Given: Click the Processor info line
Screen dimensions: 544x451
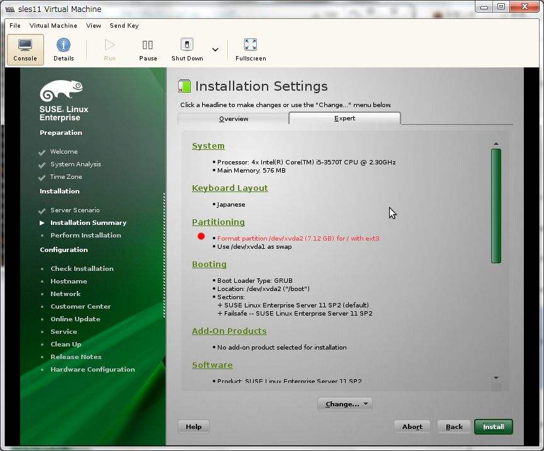Looking at the screenshot, I should pyautogui.click(x=307, y=162).
